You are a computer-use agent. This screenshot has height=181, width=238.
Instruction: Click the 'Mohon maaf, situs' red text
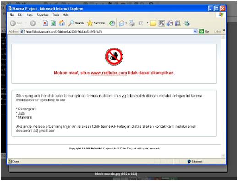pos(72,73)
